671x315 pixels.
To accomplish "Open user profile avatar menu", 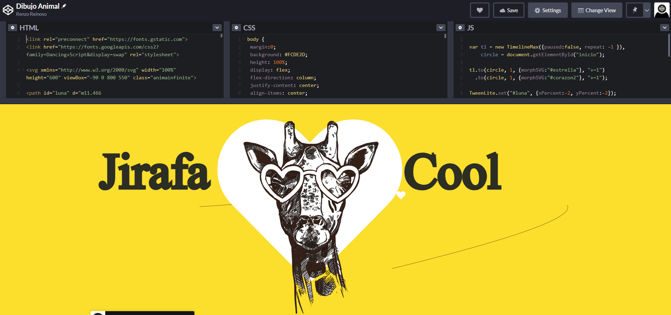I will (662, 10).
